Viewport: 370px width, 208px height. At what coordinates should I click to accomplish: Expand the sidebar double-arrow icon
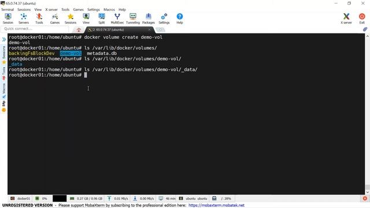pos(4,39)
